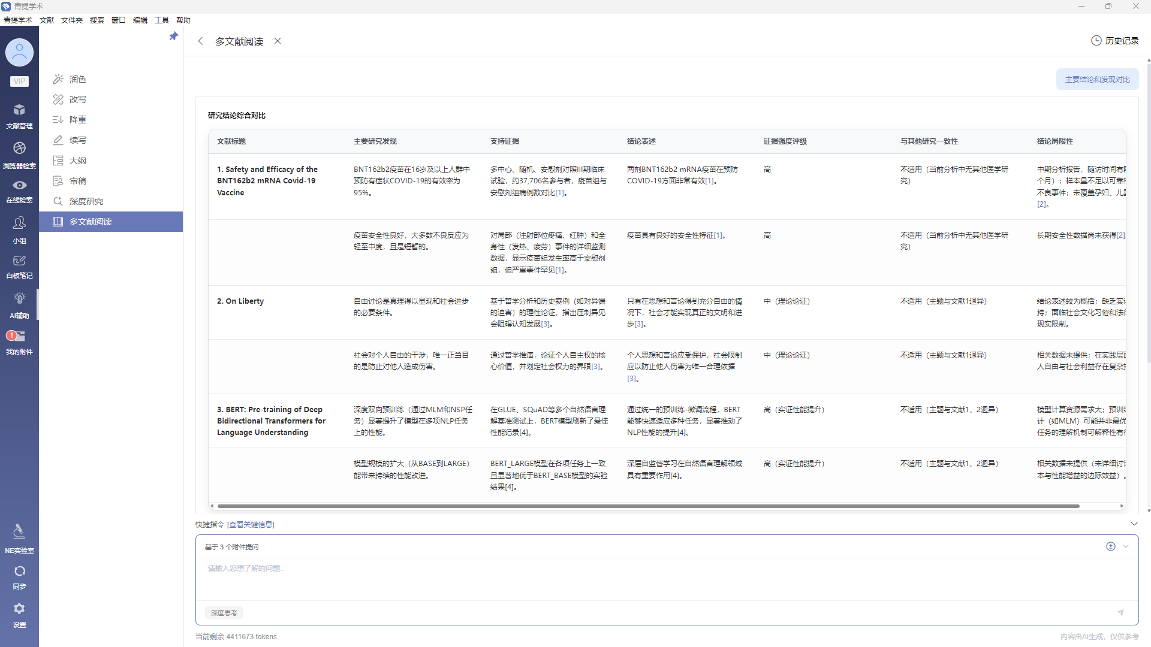The height and width of the screenshot is (647, 1151).
Task: Toggle the 深度思考 mode chip
Action: point(224,613)
